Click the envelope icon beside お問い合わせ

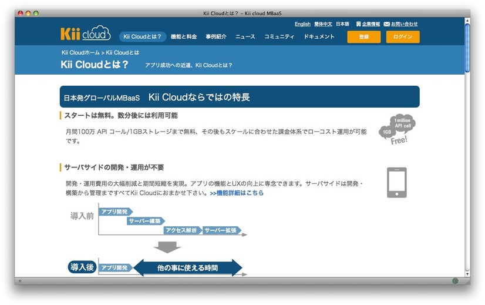point(386,24)
